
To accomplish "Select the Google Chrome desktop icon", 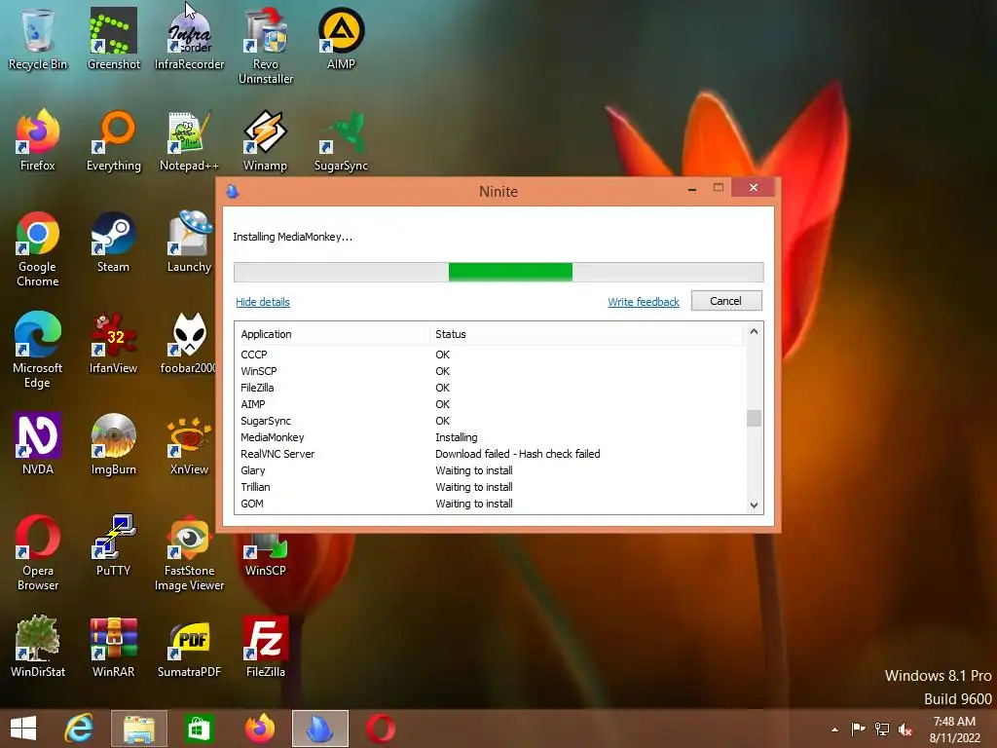I will (38, 248).
